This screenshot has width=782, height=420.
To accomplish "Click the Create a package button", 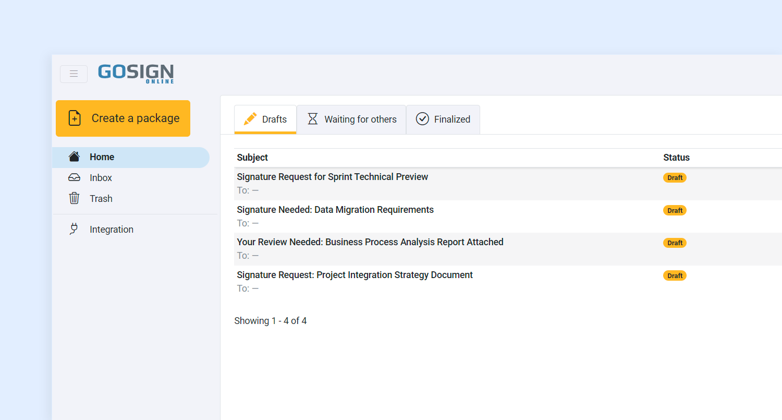I will [123, 118].
